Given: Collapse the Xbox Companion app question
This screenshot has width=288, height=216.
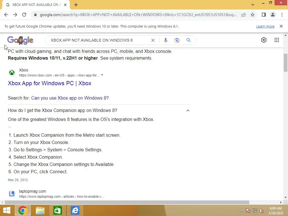Looking at the screenshot, I should pyautogui.click(x=188, y=110).
